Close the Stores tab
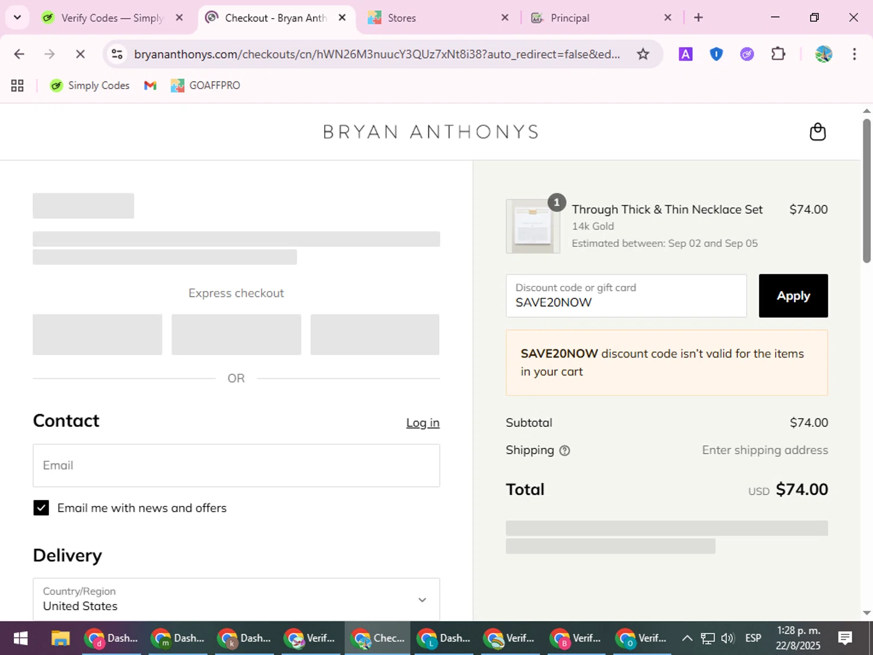 [505, 17]
